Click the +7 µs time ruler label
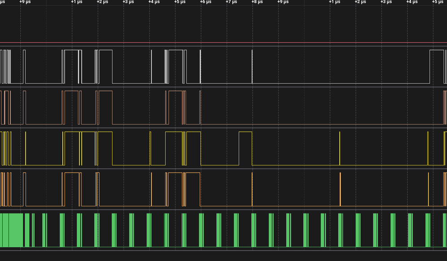447x261 pixels. [231, 2]
